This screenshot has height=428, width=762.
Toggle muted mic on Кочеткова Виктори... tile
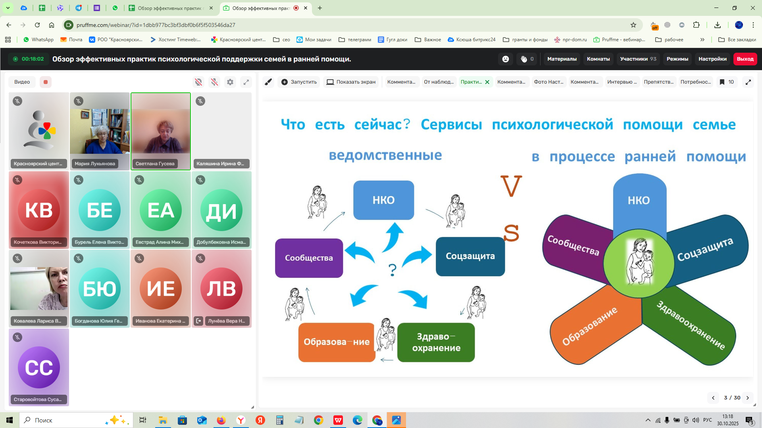coord(17,180)
